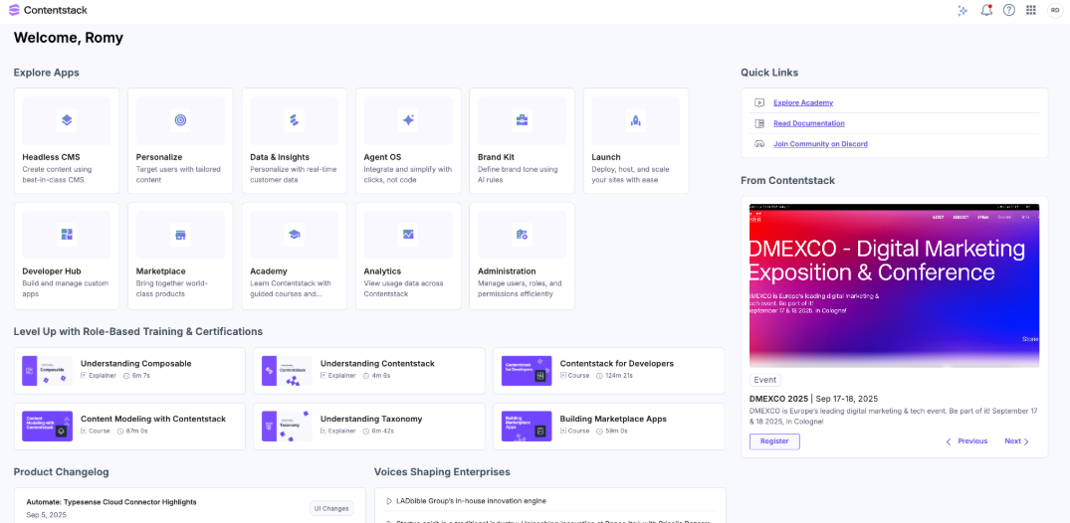The height and width of the screenshot is (523, 1070).
Task: Select the Administration card title
Action: click(507, 270)
